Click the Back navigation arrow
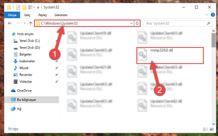 coord(10,23)
